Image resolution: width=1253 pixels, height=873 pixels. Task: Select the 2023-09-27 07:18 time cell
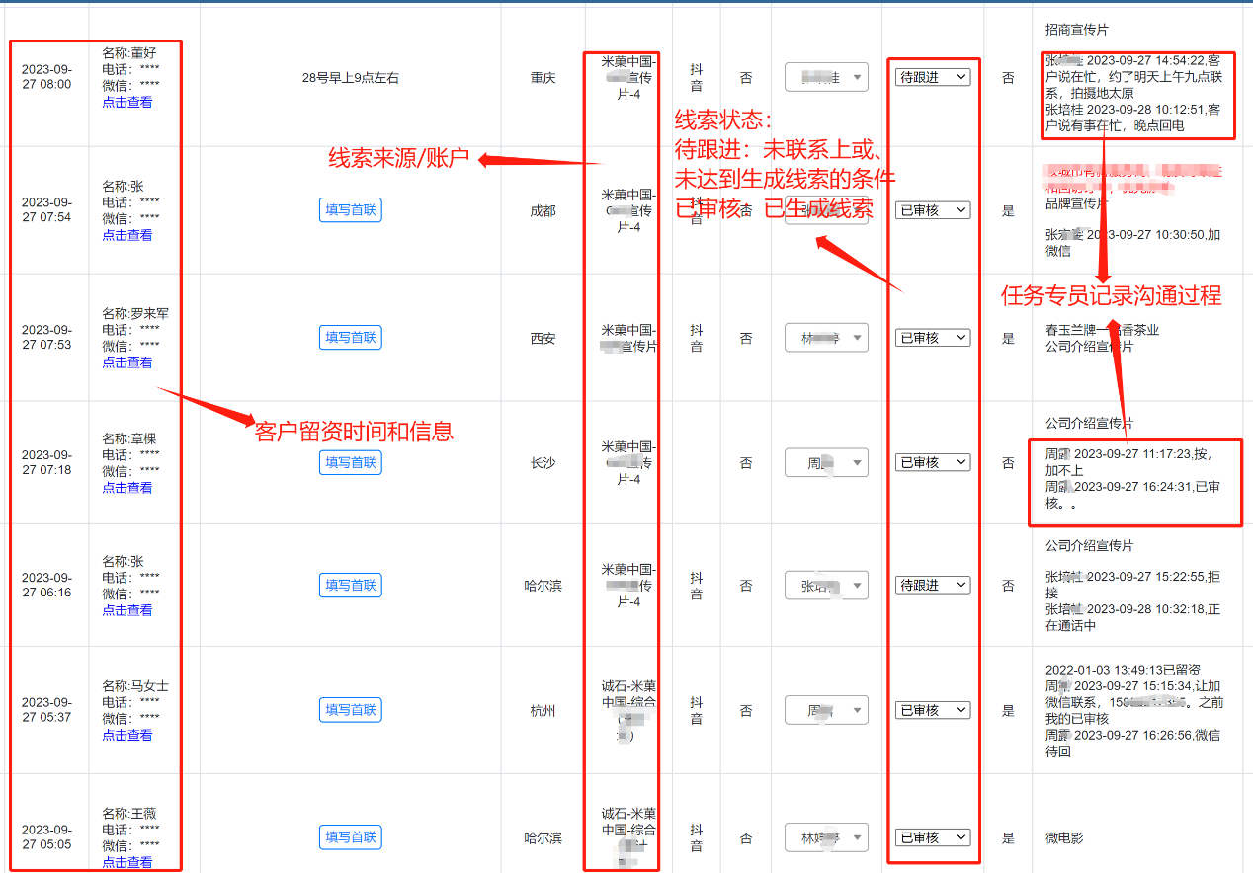pyautogui.click(x=46, y=462)
